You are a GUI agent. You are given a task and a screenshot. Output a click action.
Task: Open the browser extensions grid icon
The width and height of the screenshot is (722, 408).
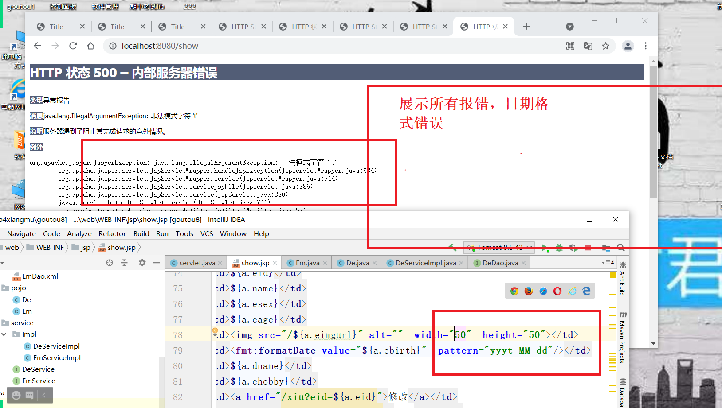pyautogui.click(x=570, y=46)
